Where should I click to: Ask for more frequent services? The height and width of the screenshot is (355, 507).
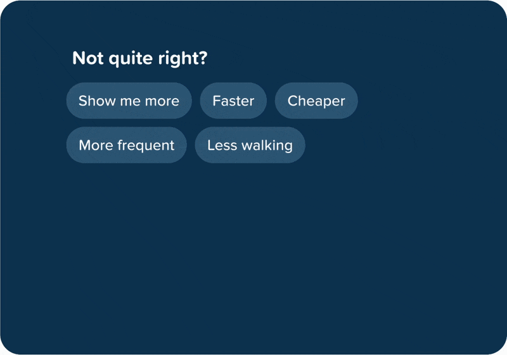126,145
